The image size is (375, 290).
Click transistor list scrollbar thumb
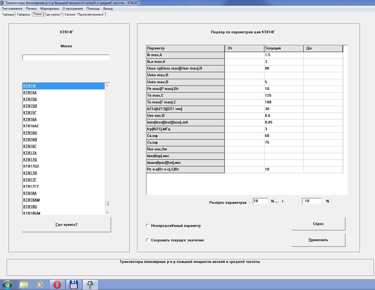pyautogui.click(x=107, y=203)
